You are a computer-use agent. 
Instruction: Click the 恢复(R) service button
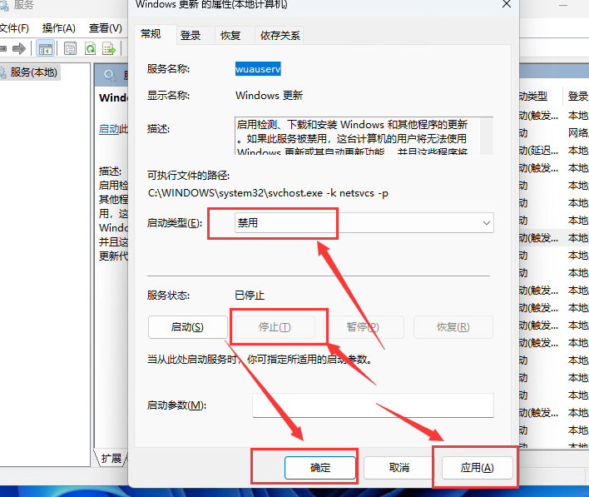pyautogui.click(x=453, y=327)
